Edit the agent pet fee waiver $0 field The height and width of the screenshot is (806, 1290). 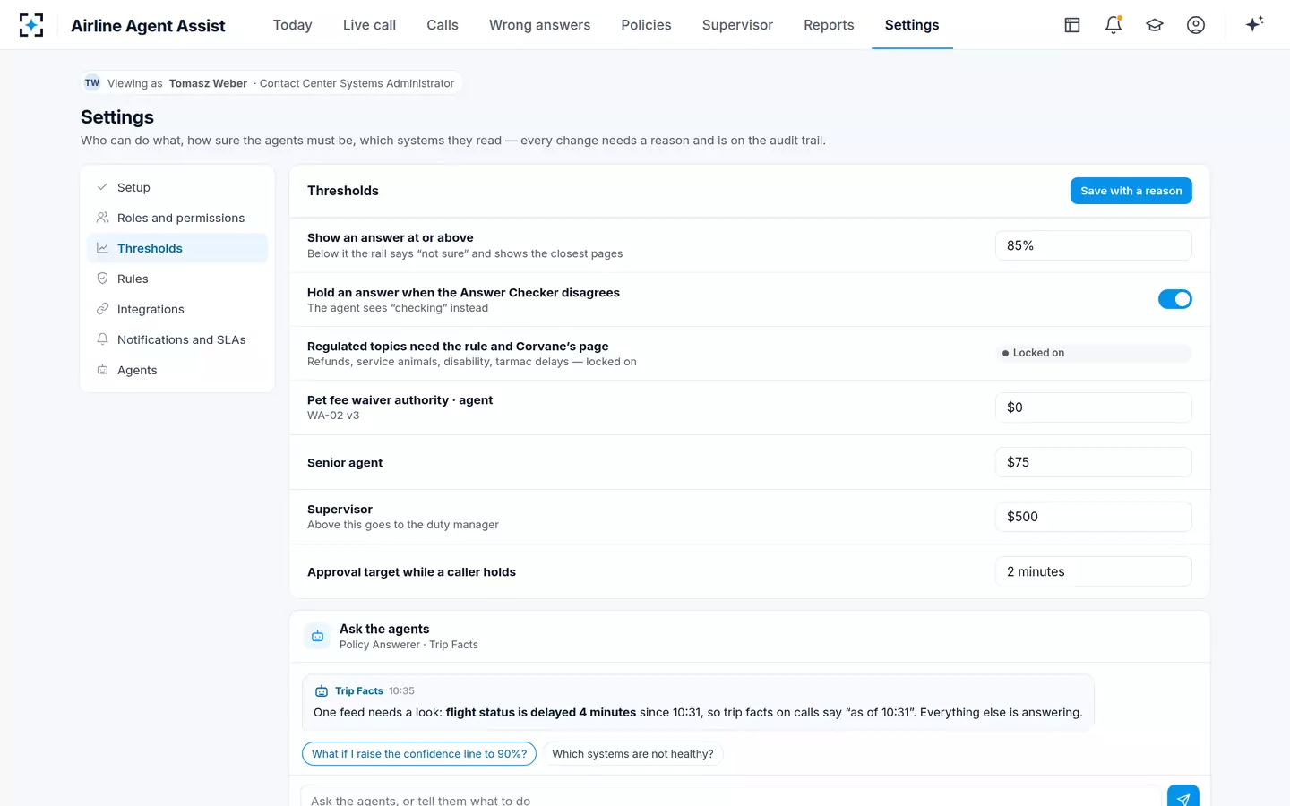point(1093,407)
